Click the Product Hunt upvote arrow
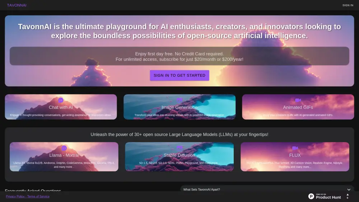This screenshot has width=359, height=202. (x=347, y=195)
